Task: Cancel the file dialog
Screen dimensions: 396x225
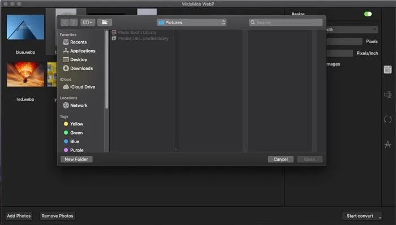Action: [x=281, y=159]
